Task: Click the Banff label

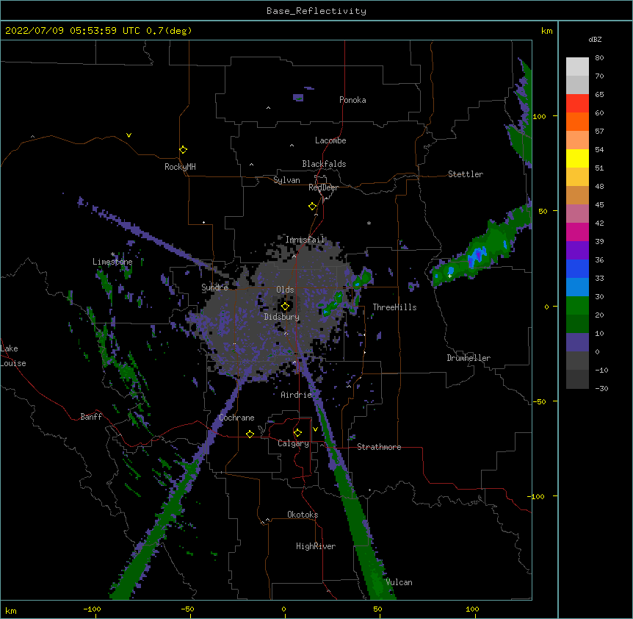Action: click(x=91, y=417)
